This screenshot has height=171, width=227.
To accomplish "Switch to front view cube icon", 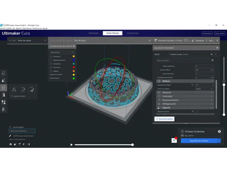I will [15, 144].
